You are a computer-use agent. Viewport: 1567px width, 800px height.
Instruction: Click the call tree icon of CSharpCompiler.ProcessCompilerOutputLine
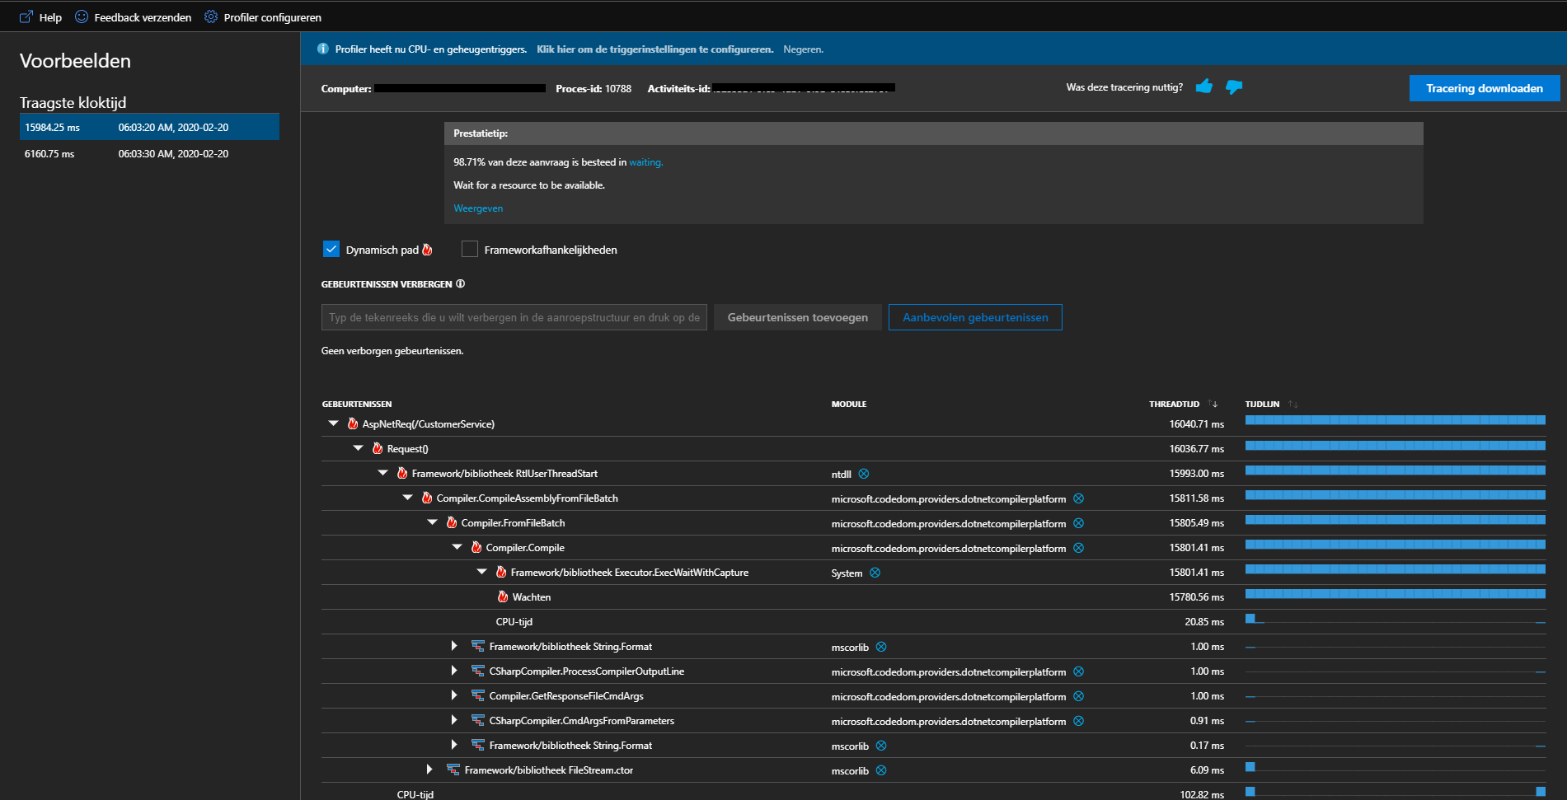[478, 671]
